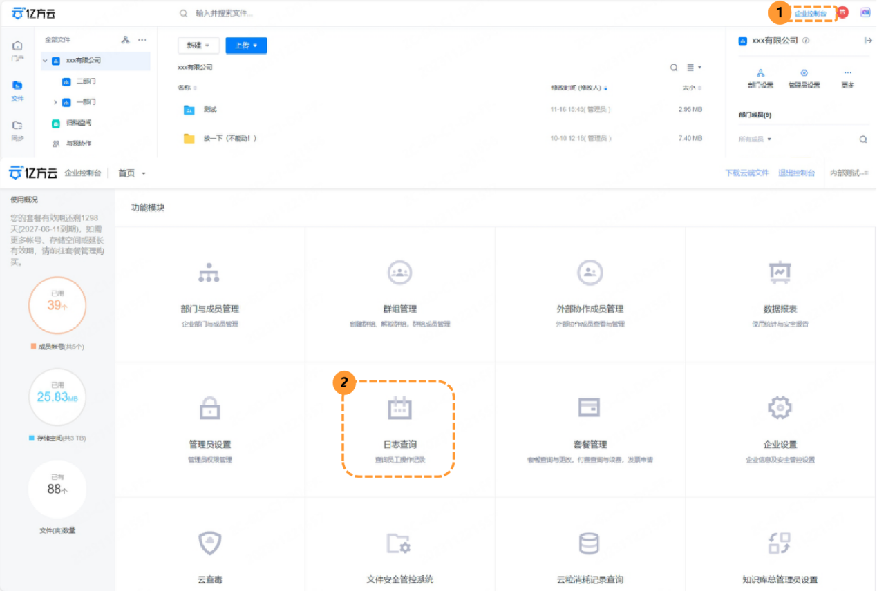The width and height of the screenshot is (877, 591).
Task: Collapse the xxx有限公司 tree node
Action: pyautogui.click(x=45, y=61)
